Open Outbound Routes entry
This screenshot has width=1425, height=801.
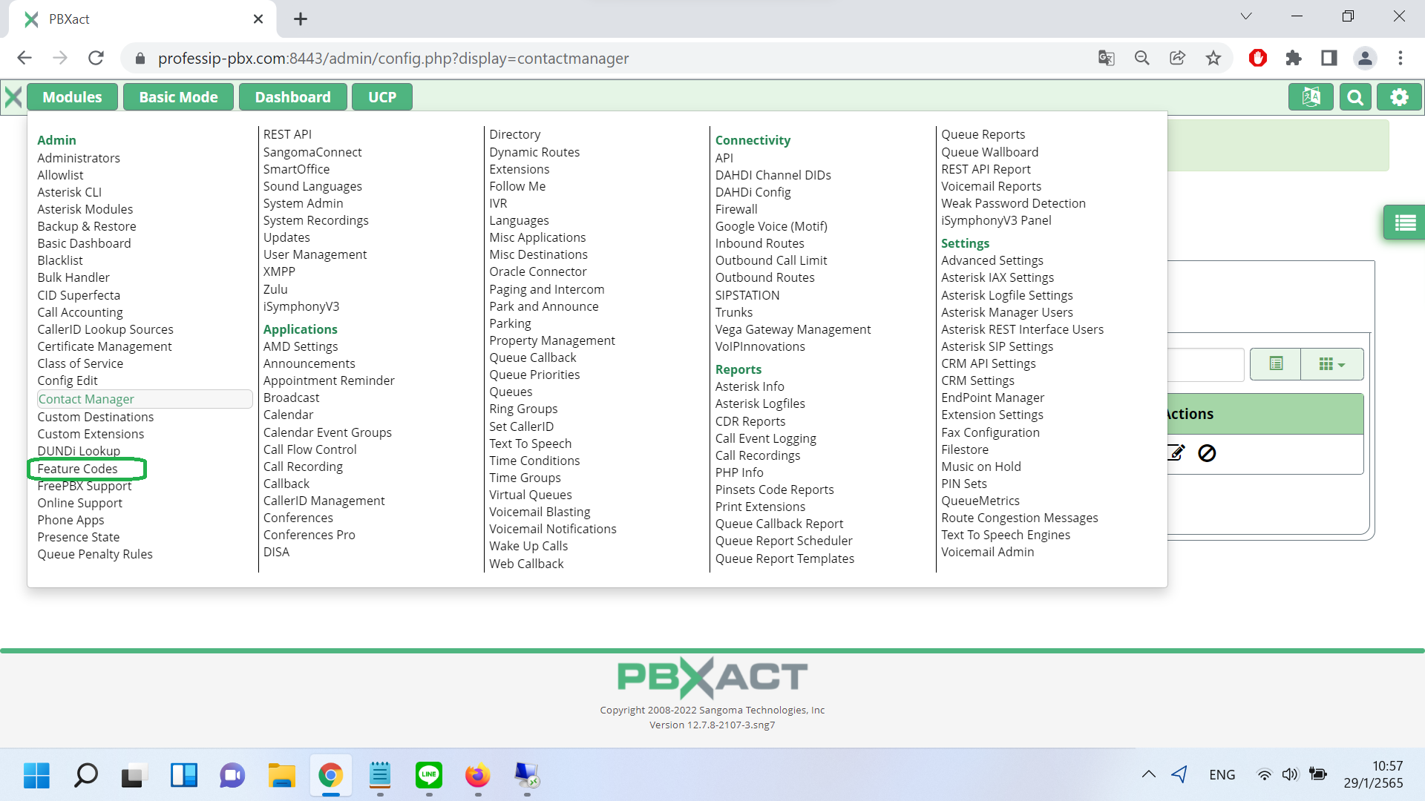pyautogui.click(x=764, y=277)
